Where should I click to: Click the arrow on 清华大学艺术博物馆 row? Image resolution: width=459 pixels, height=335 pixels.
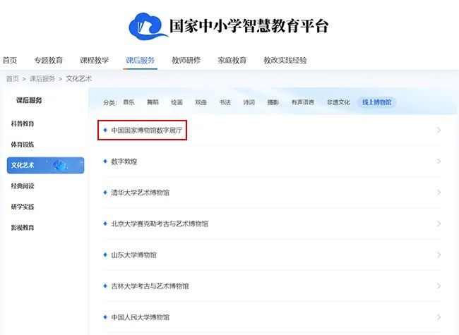pyautogui.click(x=439, y=193)
